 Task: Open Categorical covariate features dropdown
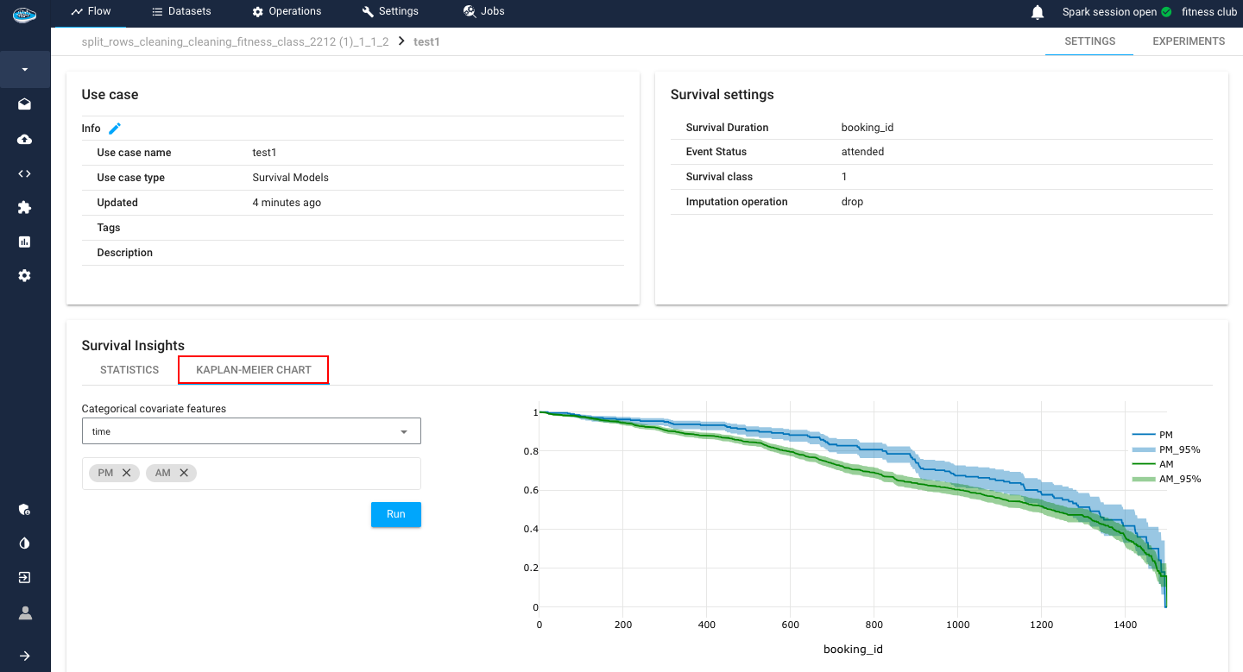coord(251,431)
